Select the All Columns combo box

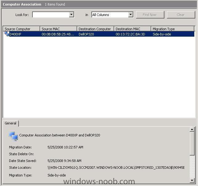click(x=112, y=15)
